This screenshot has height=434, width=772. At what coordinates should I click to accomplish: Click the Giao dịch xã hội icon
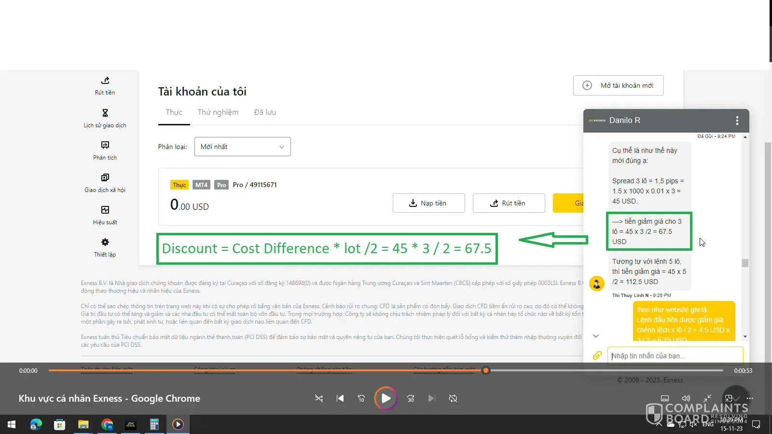pos(105,177)
